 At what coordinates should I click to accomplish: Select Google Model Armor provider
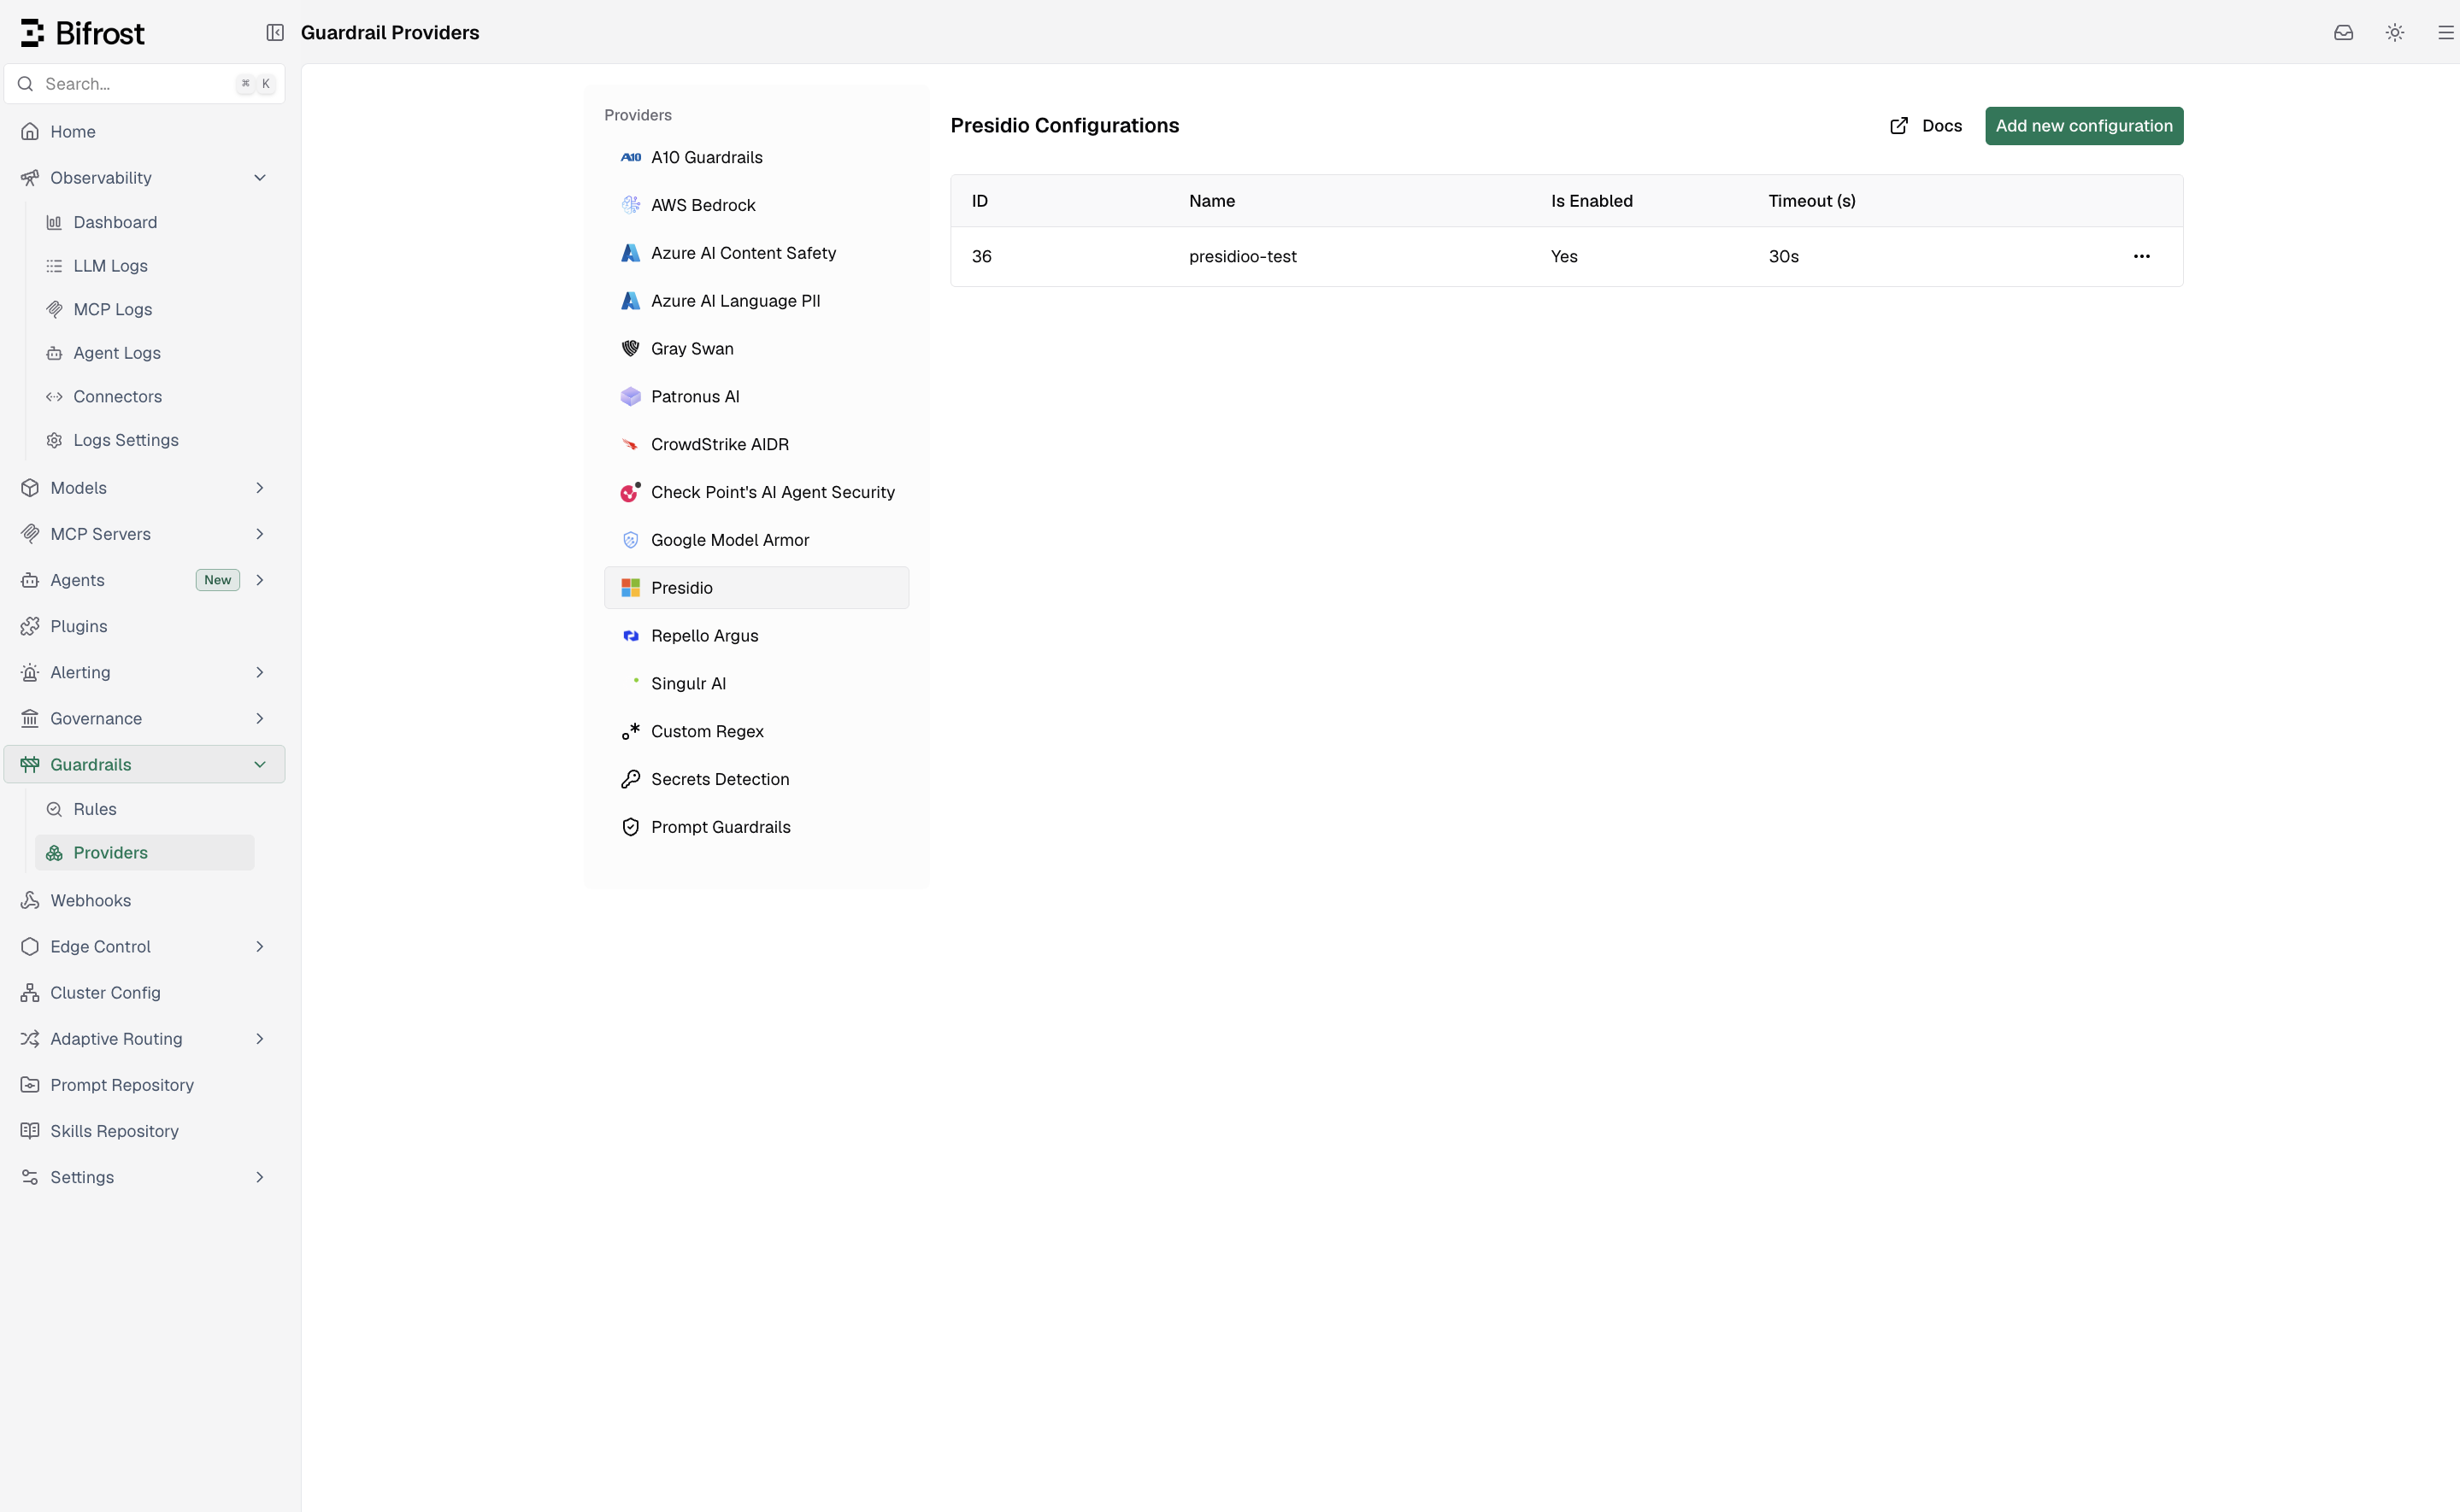[x=756, y=540]
